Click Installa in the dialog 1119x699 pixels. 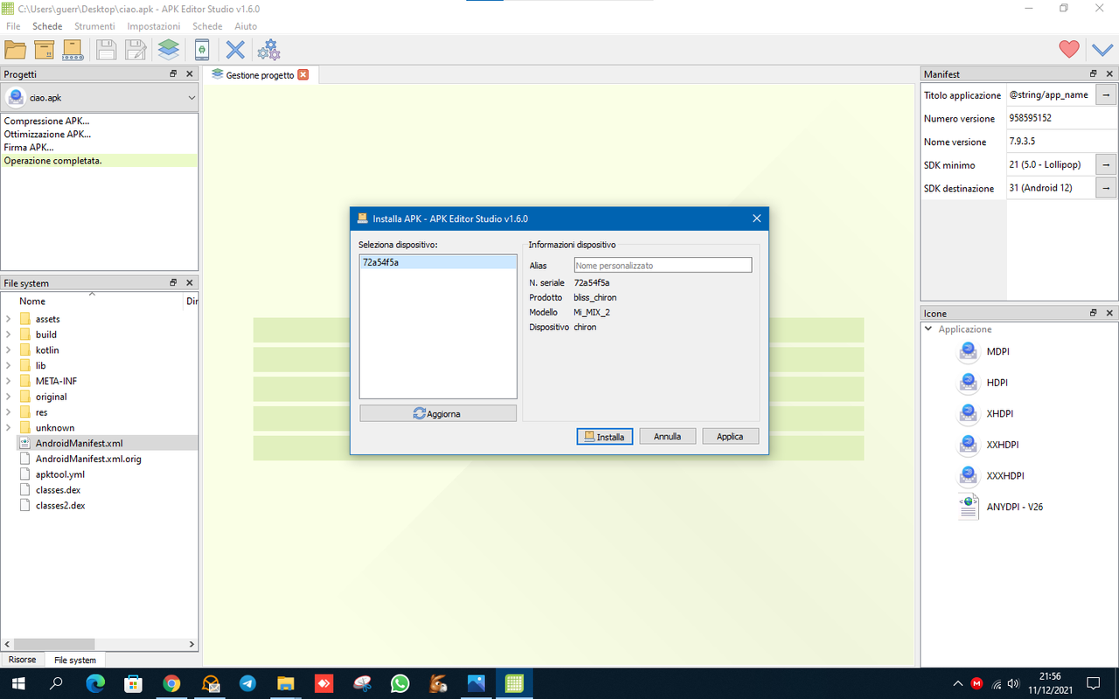click(x=604, y=436)
